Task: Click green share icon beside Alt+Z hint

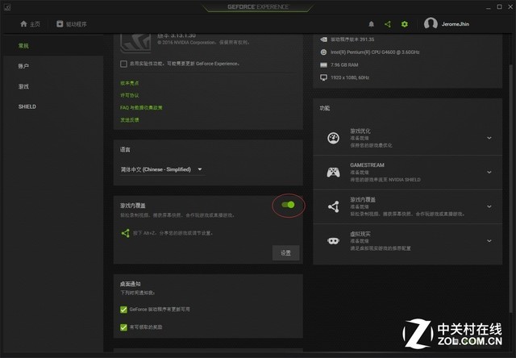Action: [126, 233]
